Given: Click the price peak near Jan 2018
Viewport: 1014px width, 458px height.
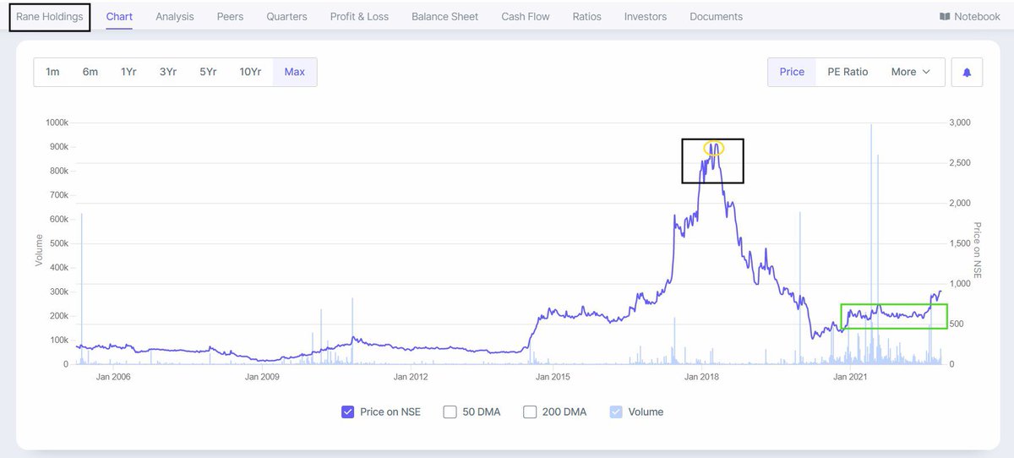Looking at the screenshot, I should pyautogui.click(x=714, y=147).
